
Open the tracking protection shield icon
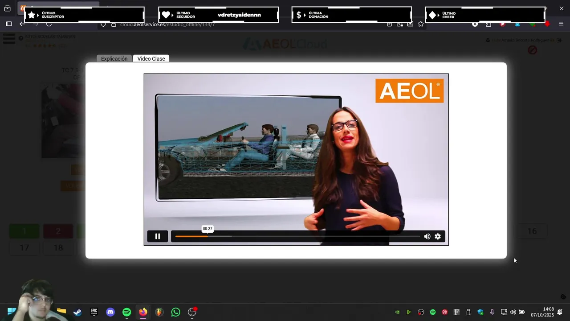[103, 24]
